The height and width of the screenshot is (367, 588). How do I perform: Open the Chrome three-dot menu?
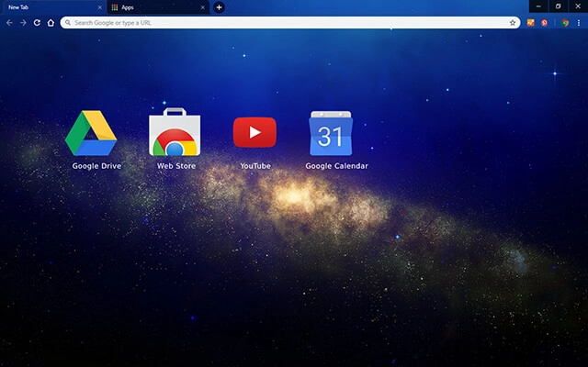pyautogui.click(x=579, y=23)
